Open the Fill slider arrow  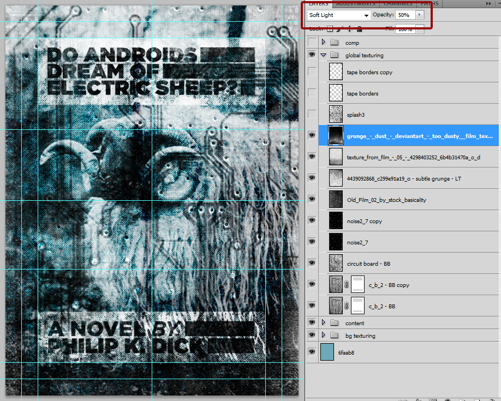[420, 29]
